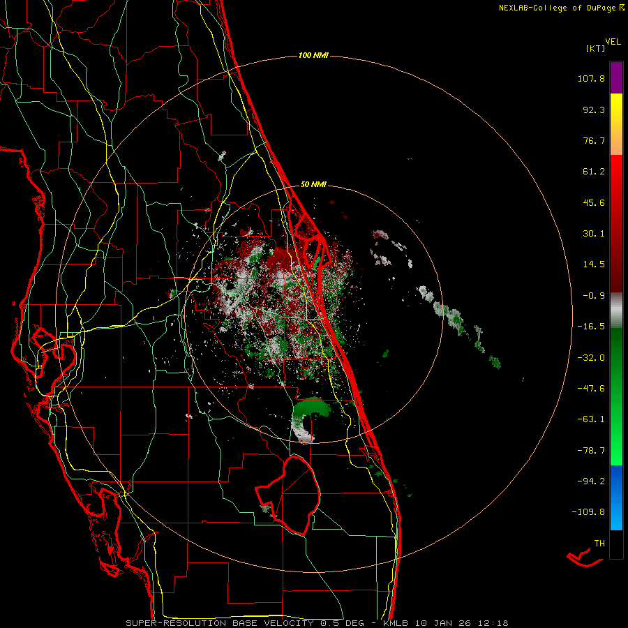
Task: Click the VEL label above the color scale
Action: (x=613, y=42)
